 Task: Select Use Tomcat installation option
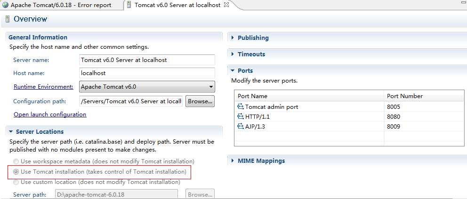tap(16, 172)
